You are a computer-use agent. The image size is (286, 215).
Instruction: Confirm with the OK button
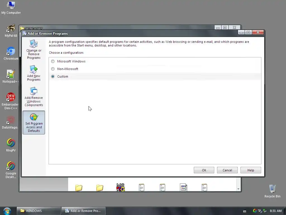point(204,170)
